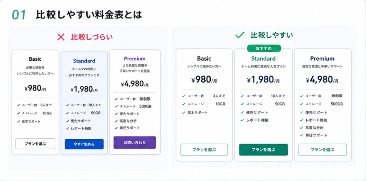Click the 01 section number in heading
This screenshot has width=366, height=181.
click(x=19, y=15)
